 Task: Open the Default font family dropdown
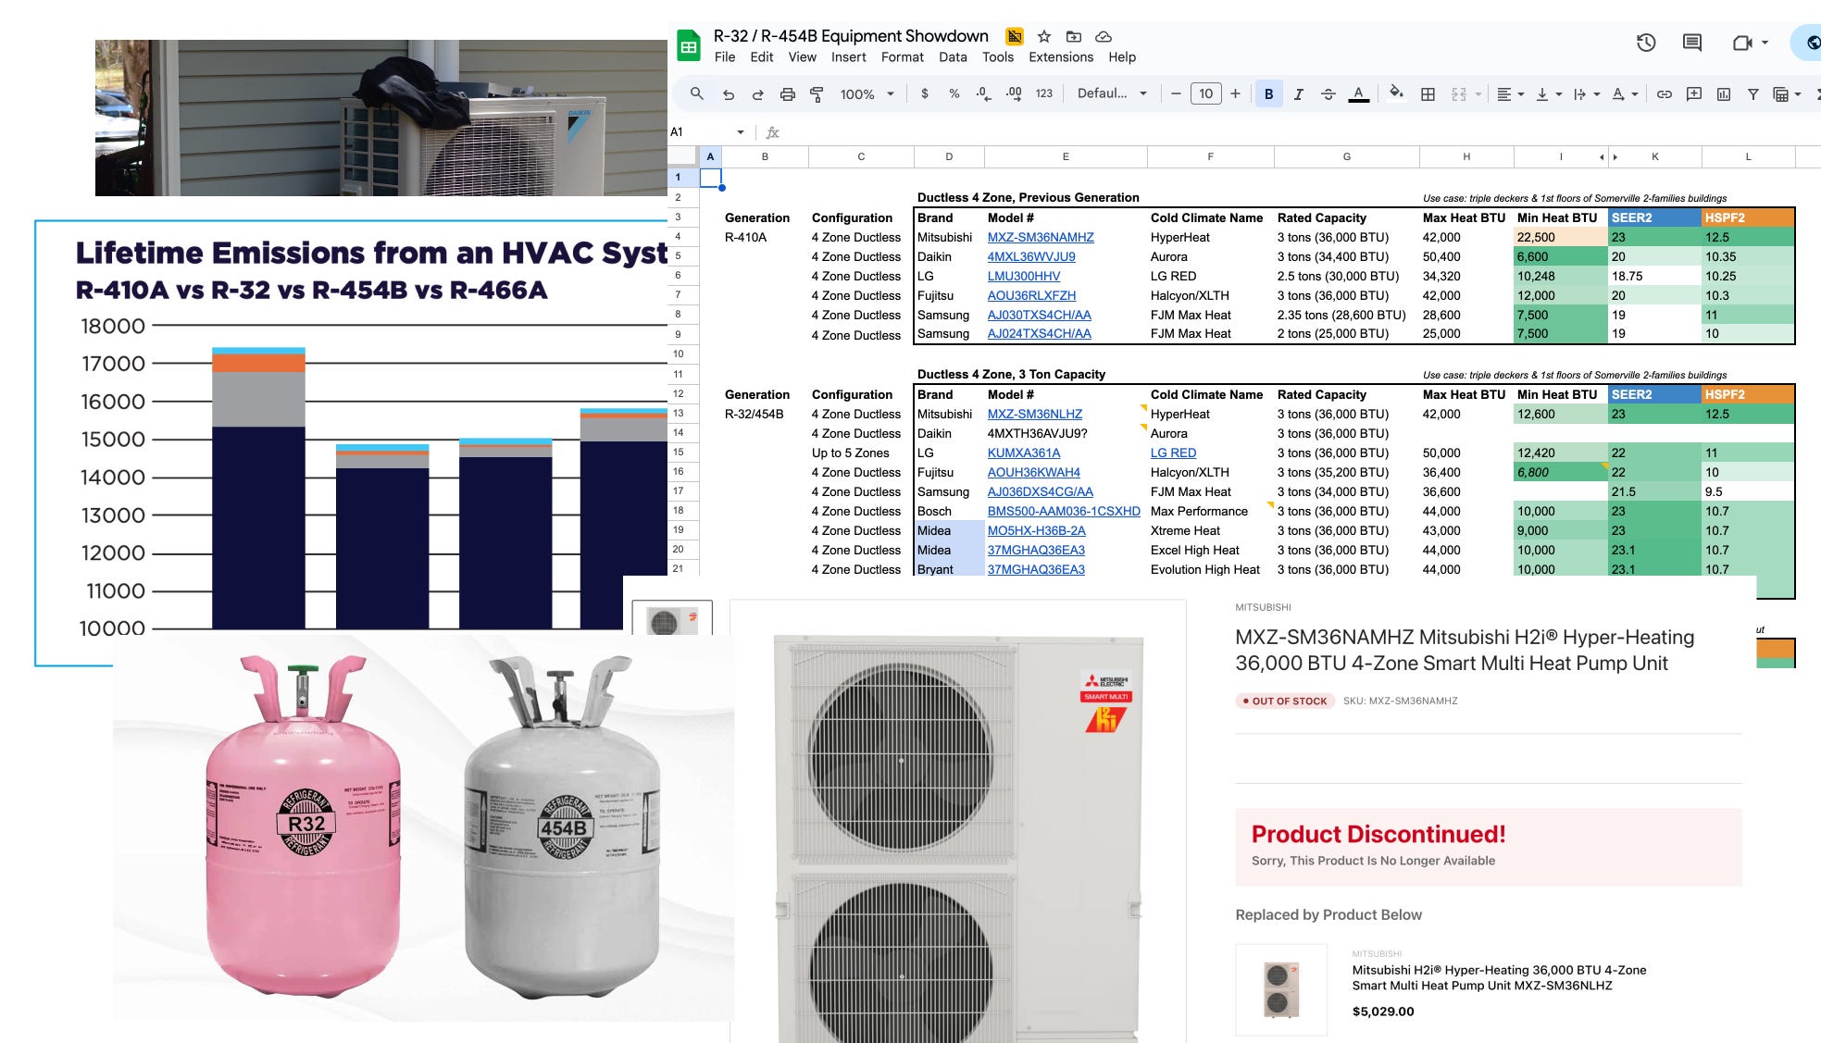point(1111,93)
